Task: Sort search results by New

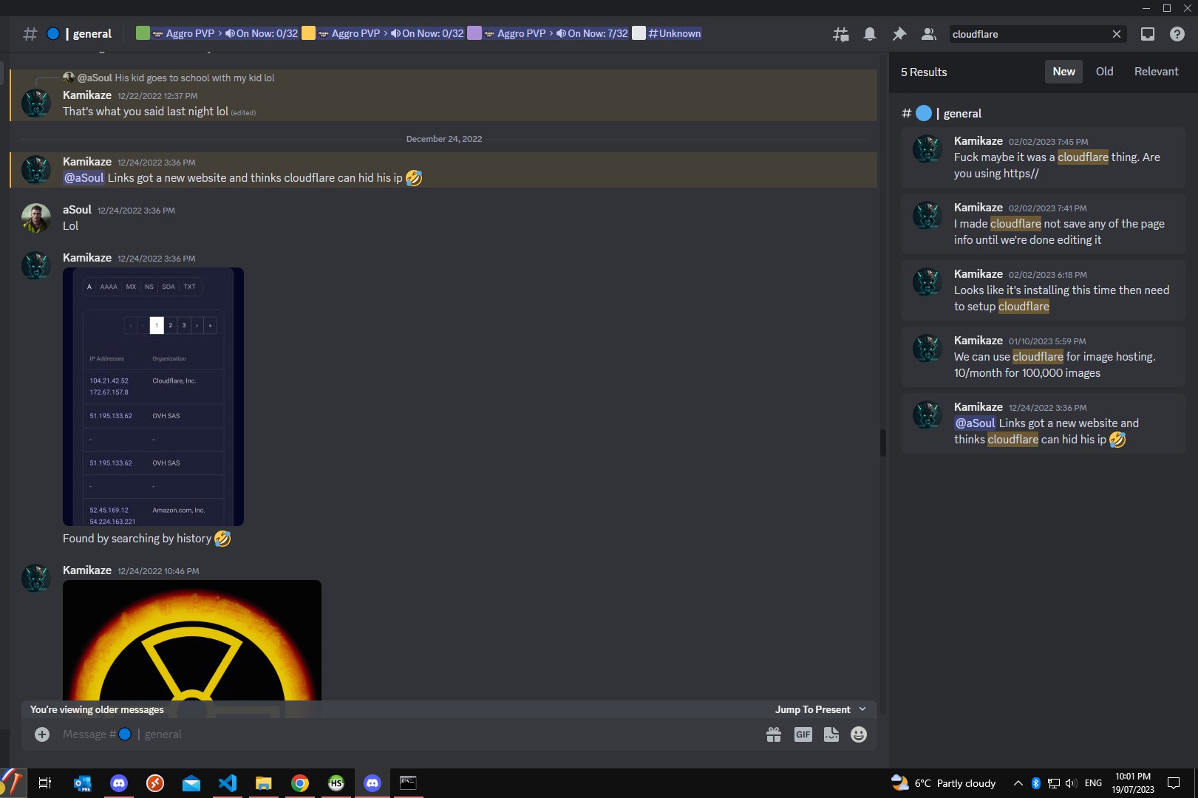Action: (1063, 72)
